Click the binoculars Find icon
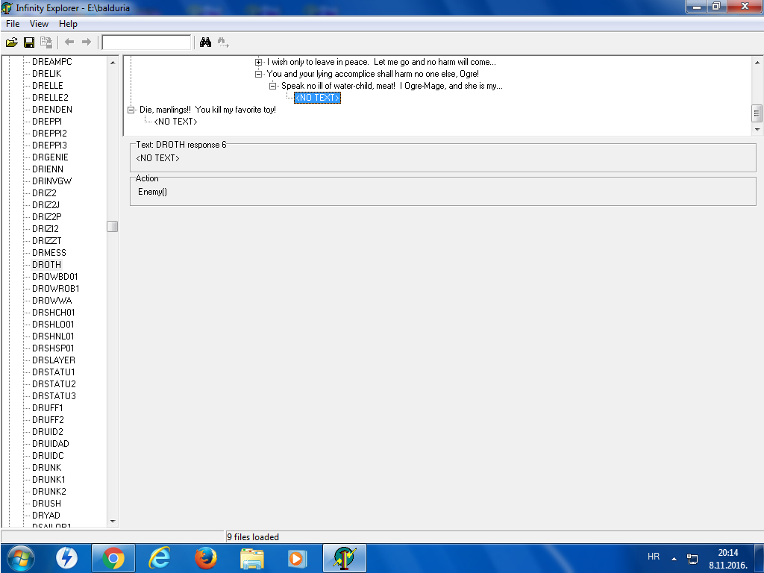This screenshot has height=573, width=764. click(205, 43)
